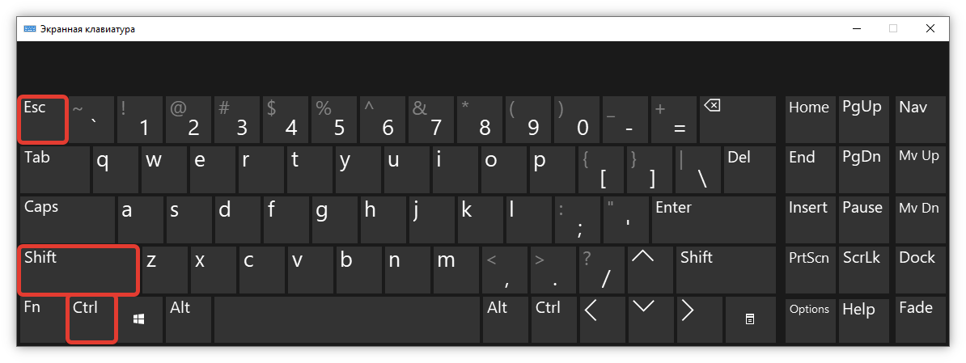Click the Help key
The width and height of the screenshot is (966, 363).
(863, 319)
